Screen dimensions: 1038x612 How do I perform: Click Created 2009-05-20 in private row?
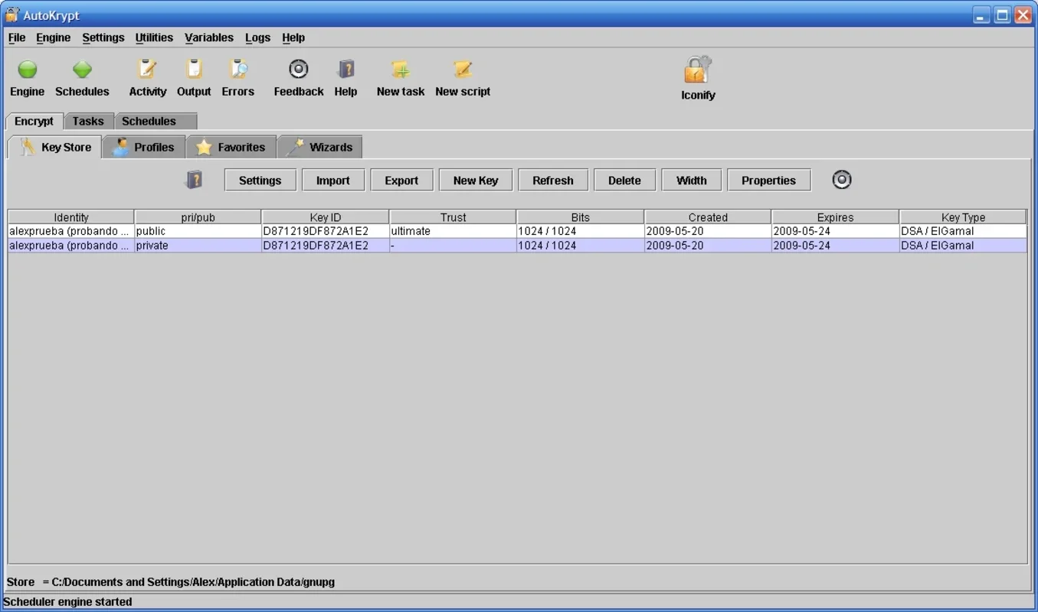(708, 246)
